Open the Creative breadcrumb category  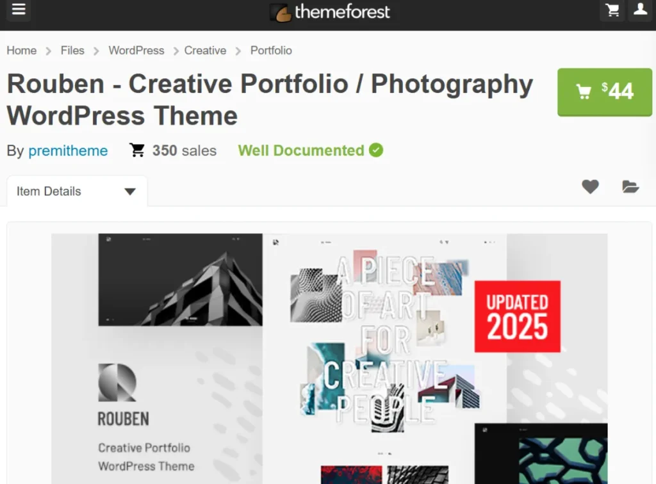click(205, 51)
